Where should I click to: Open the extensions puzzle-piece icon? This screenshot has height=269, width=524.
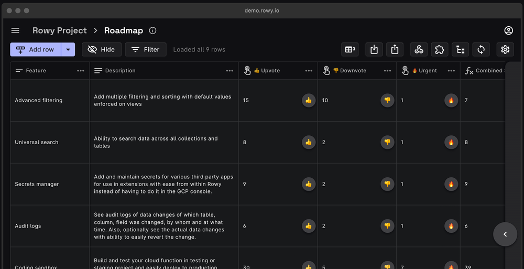click(440, 49)
